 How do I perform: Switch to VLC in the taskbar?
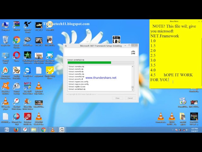click(53, 130)
